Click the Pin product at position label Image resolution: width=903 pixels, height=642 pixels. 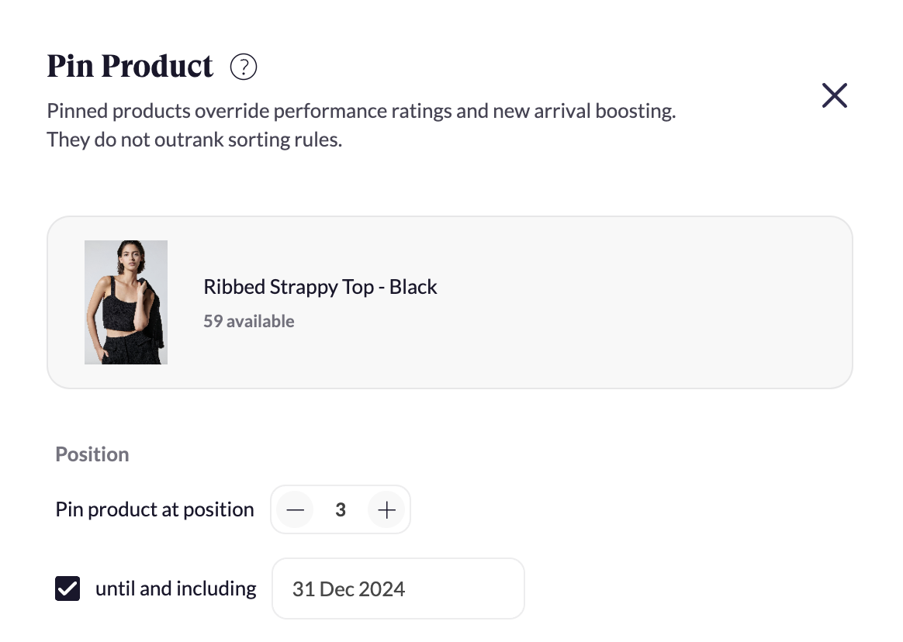(x=154, y=509)
